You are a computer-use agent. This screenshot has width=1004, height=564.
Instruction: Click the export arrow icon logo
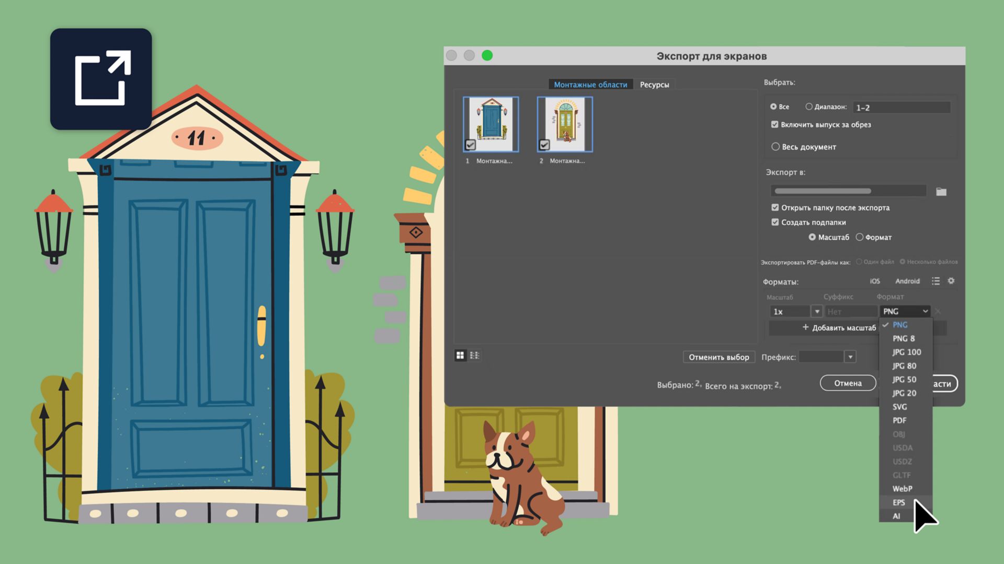point(101,79)
